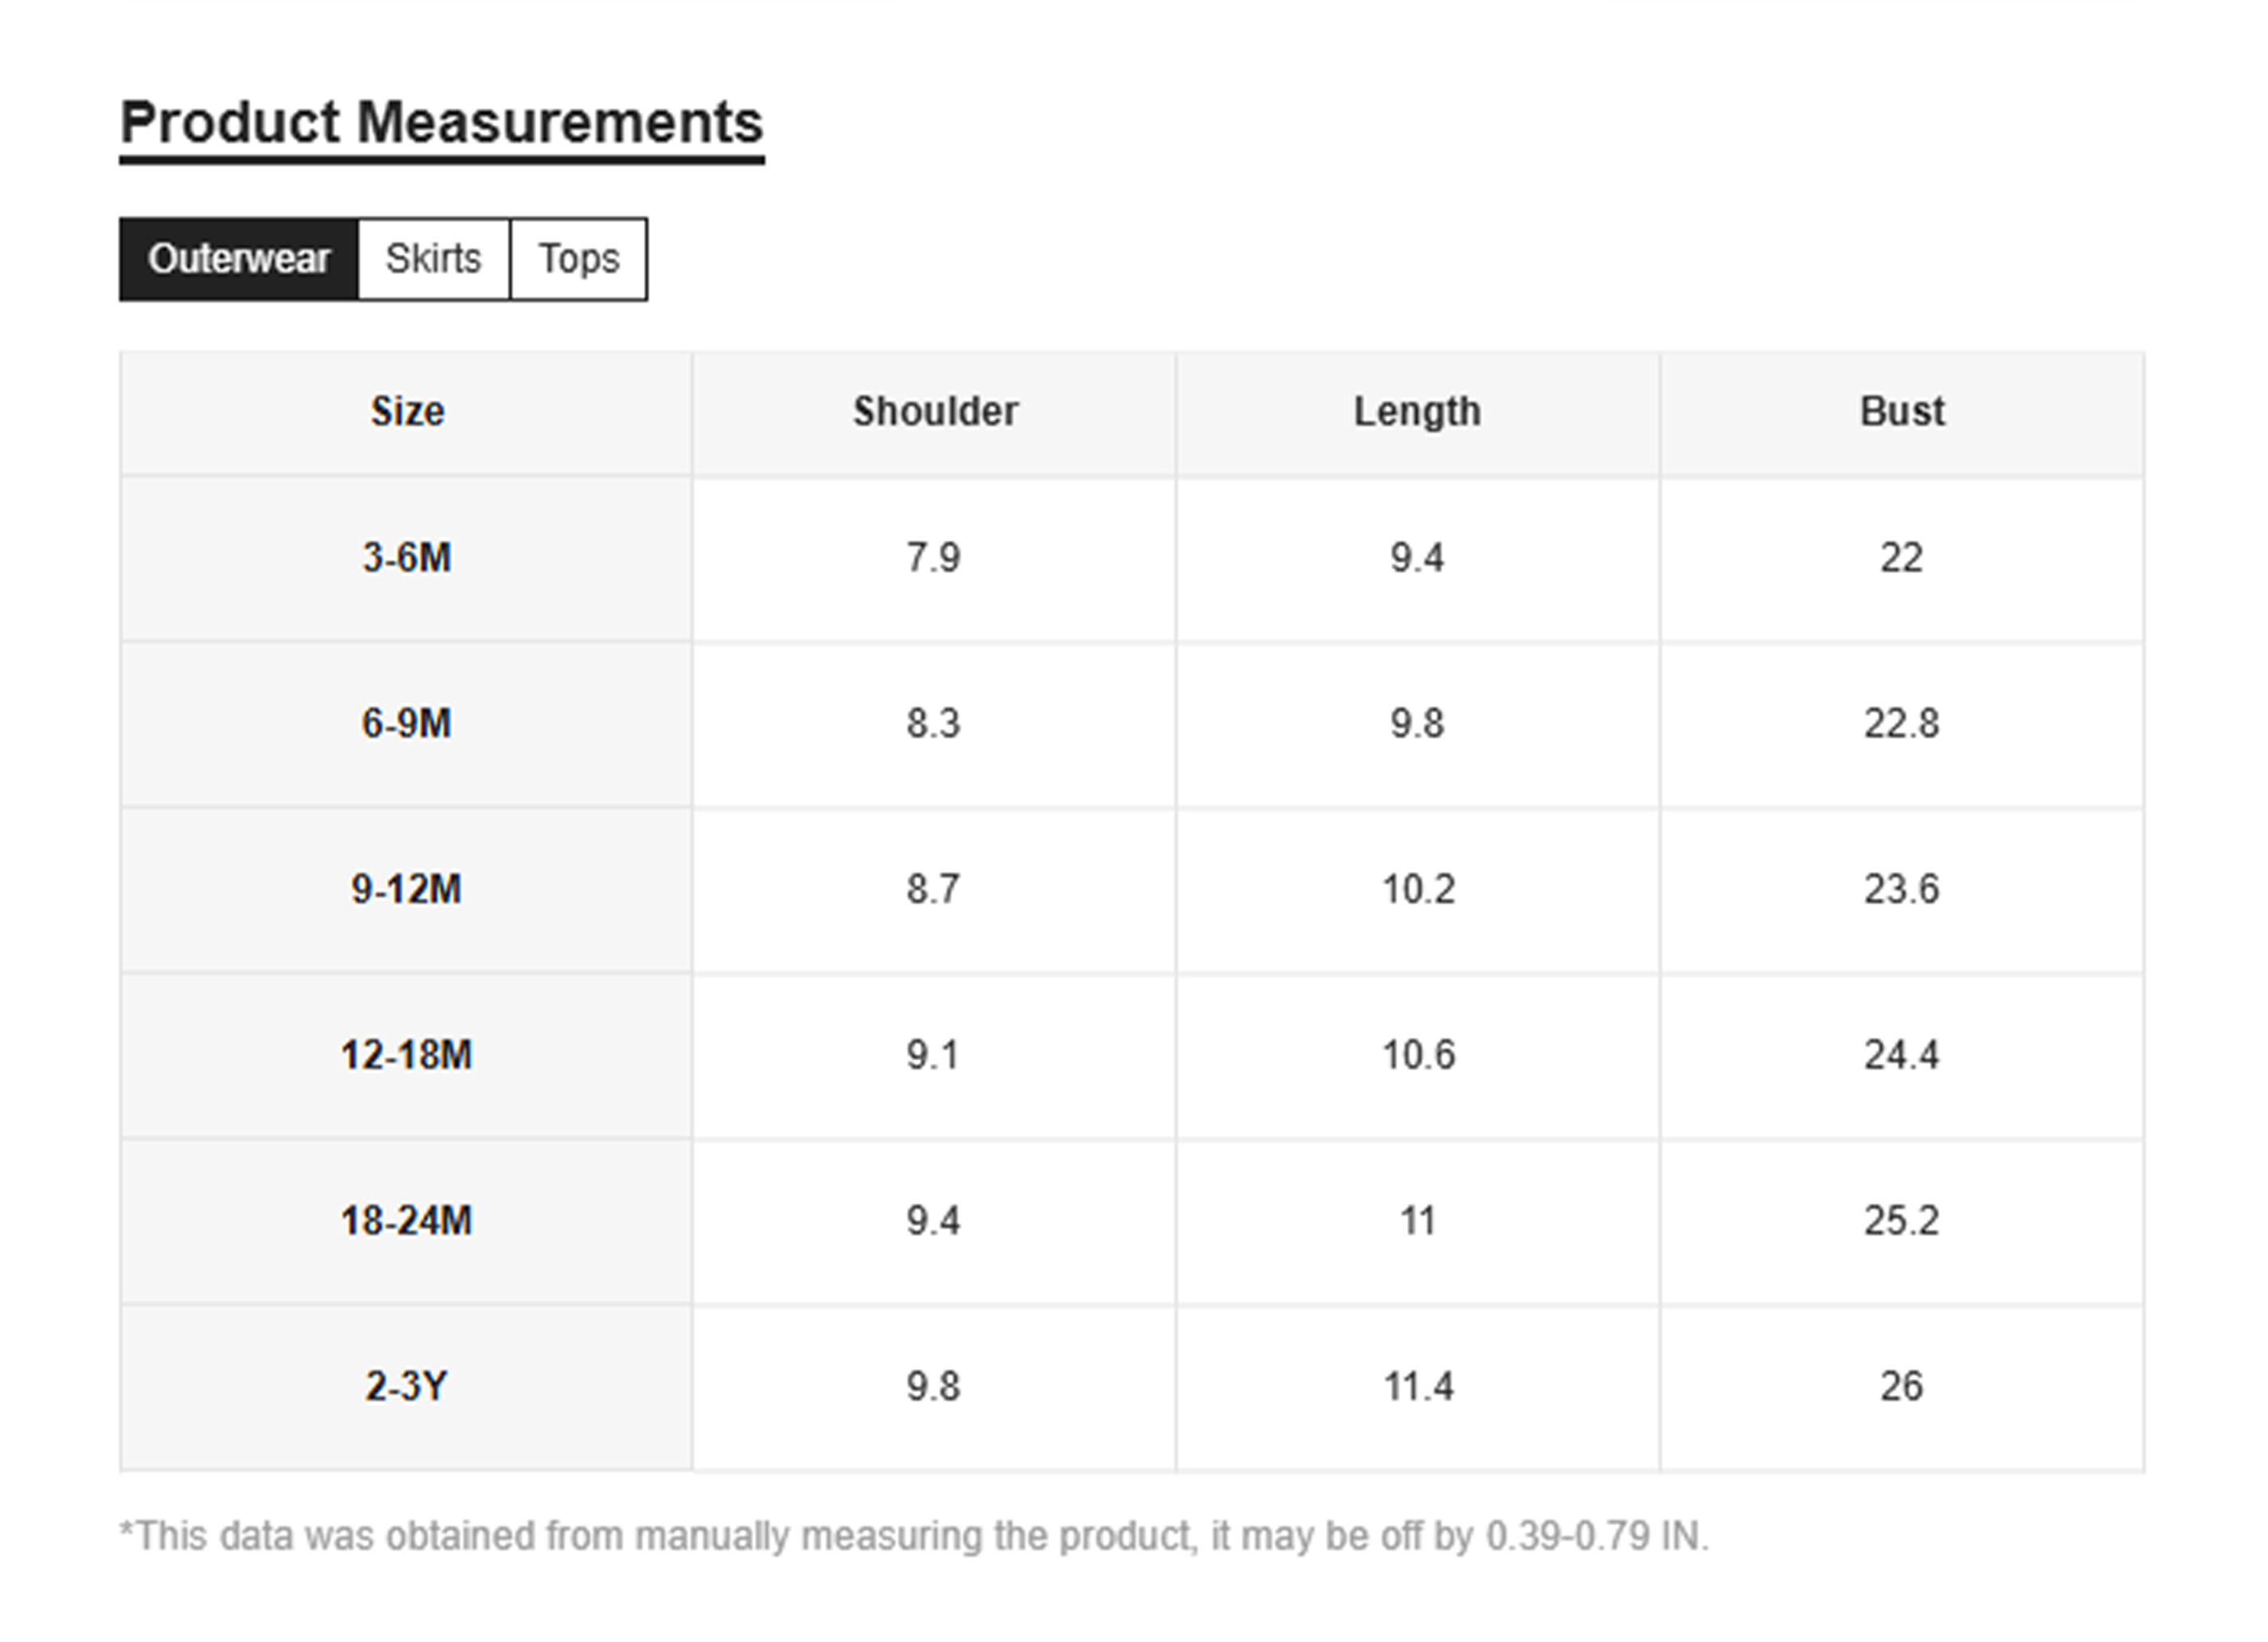The height and width of the screenshot is (1642, 2268).
Task: Click the manual measurement disclaimer text
Action: coord(913,1536)
